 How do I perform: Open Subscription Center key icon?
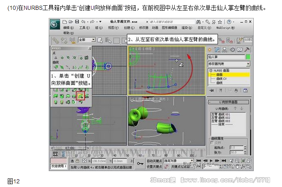pos(207,22)
